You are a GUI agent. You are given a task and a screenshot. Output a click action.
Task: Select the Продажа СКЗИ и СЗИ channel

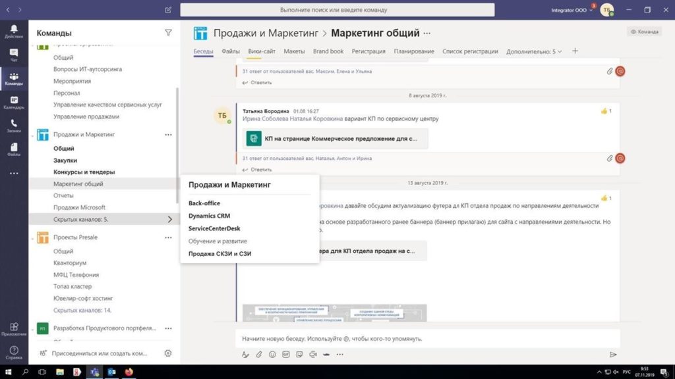click(x=220, y=253)
